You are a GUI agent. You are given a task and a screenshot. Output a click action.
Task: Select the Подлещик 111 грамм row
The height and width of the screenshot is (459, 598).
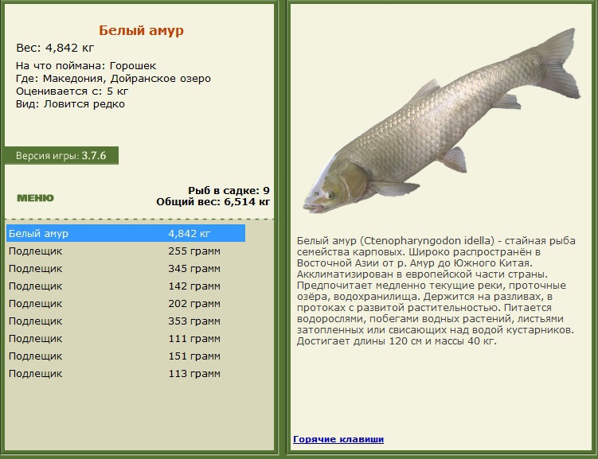126,339
